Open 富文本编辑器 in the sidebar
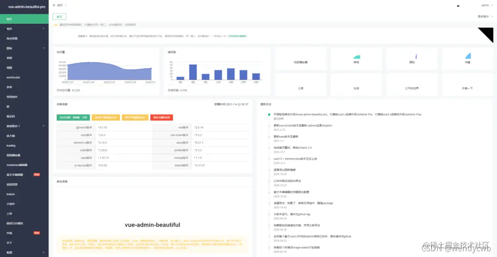 point(24,175)
